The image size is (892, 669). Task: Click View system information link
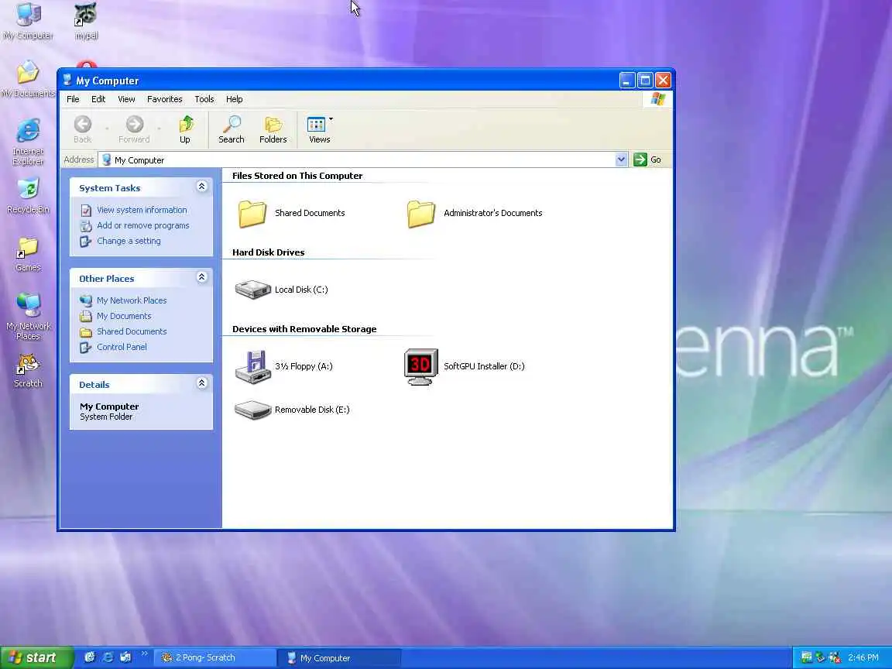pos(142,210)
